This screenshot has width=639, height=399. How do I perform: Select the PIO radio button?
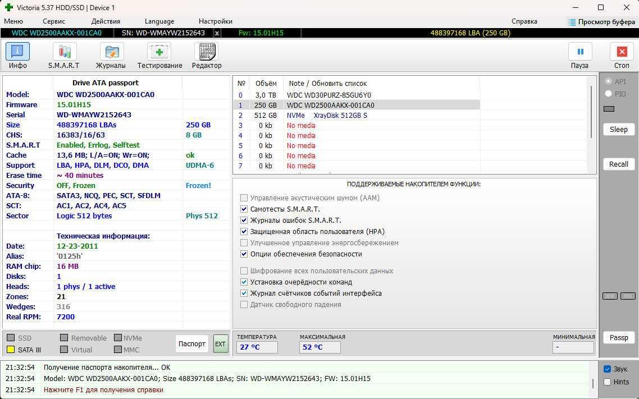point(609,94)
